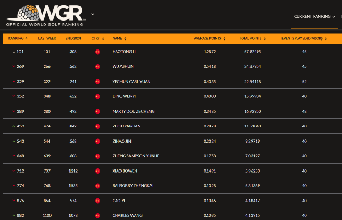Expand the chevron next to the OWGR logo

coord(93,14)
